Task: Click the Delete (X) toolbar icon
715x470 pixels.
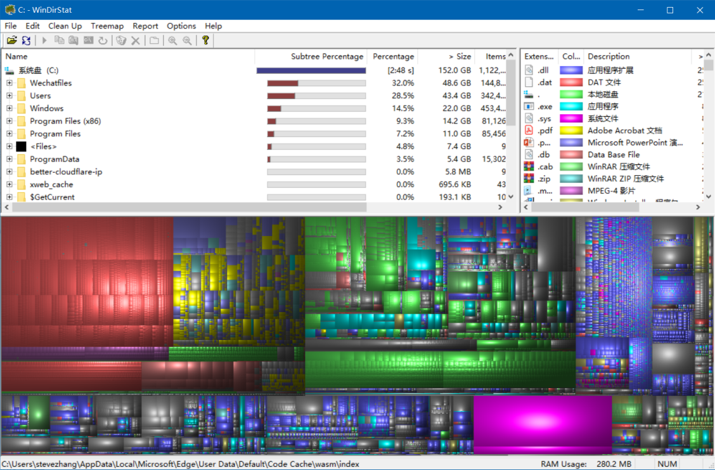Action: [135, 41]
